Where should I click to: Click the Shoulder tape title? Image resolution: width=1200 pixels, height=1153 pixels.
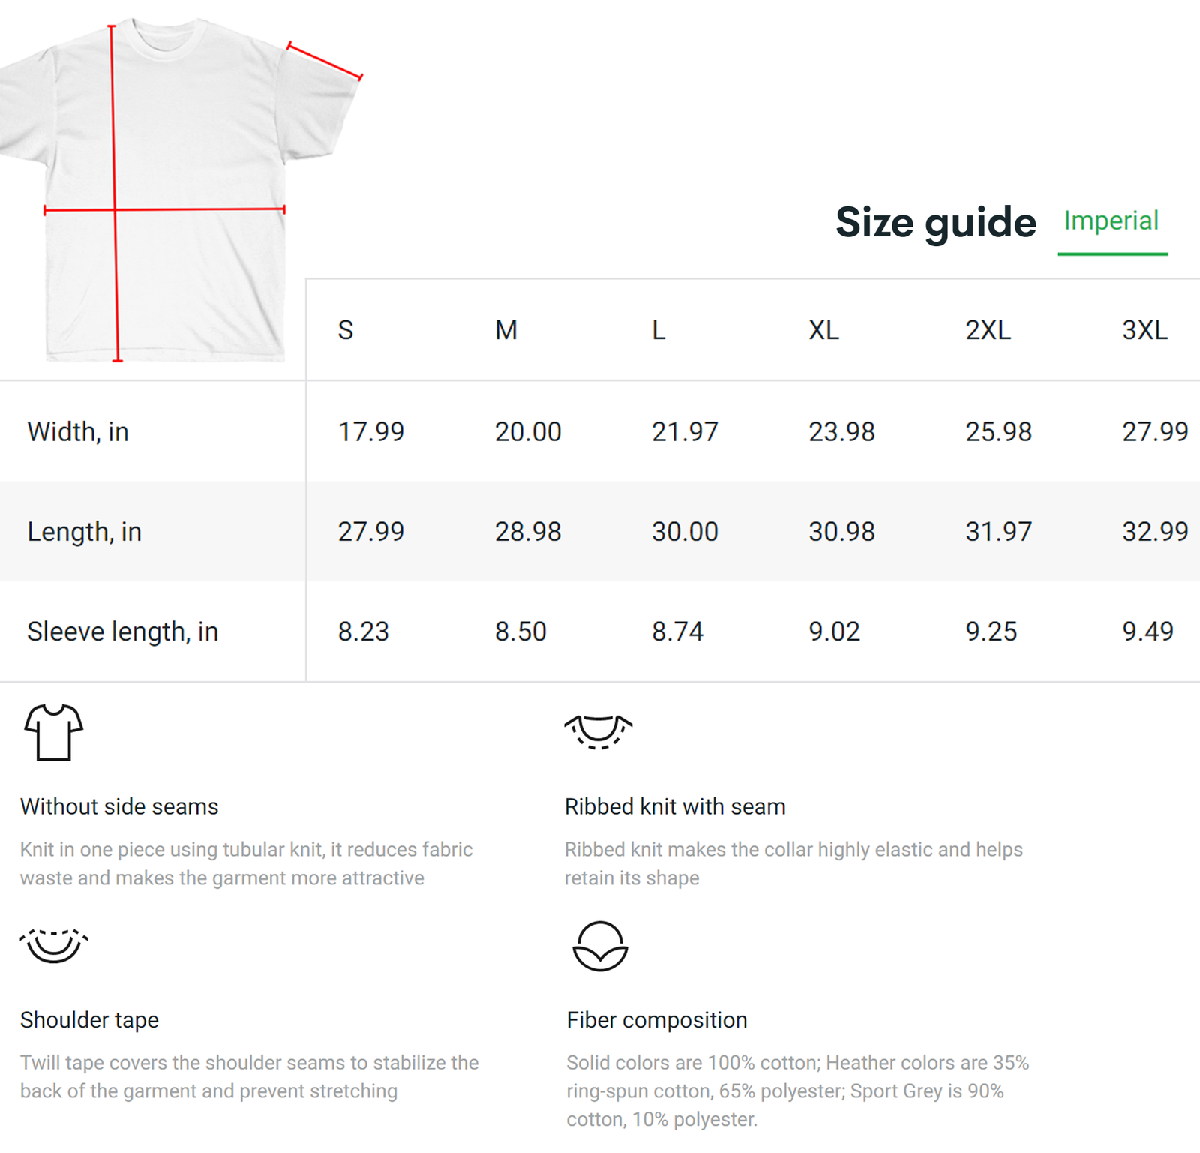(x=89, y=1020)
